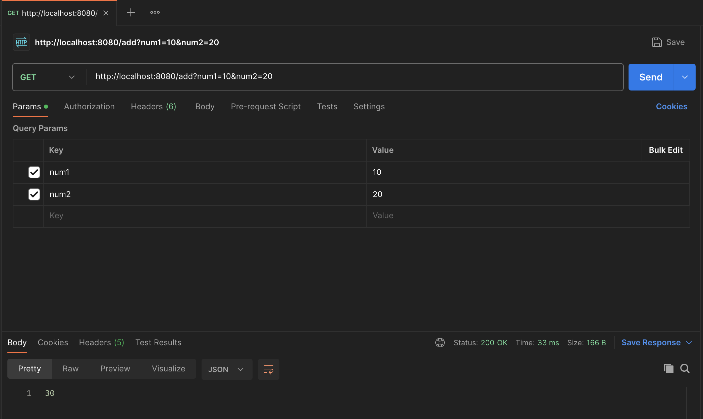This screenshot has height=419, width=703.
Task: Expand the Save Response dropdown
Action: (x=689, y=343)
